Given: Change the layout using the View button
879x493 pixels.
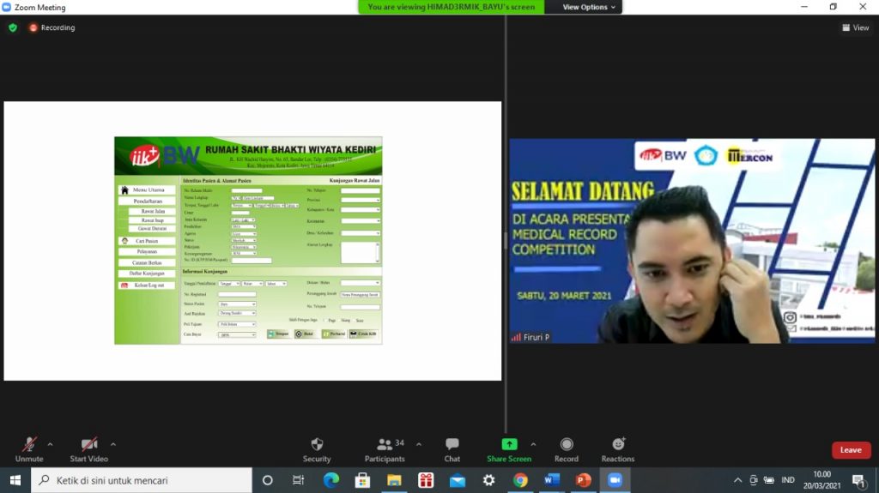Looking at the screenshot, I should [856, 27].
